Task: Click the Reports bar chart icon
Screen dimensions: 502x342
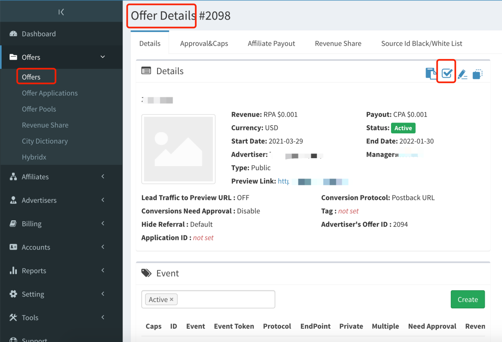Action: click(x=13, y=270)
